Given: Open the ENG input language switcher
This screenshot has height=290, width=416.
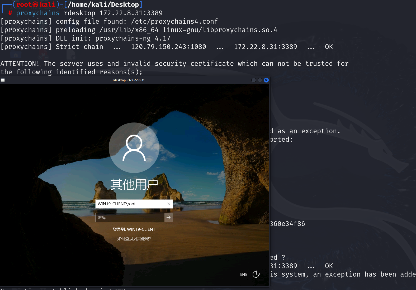Looking at the screenshot, I should pyautogui.click(x=244, y=274).
